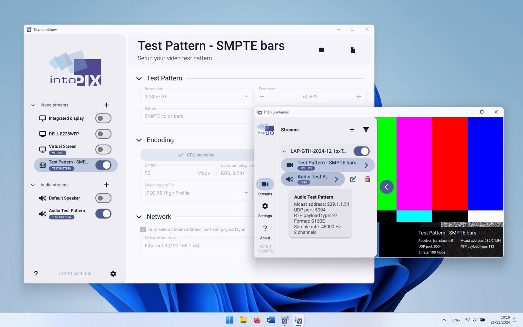Launch Firefox from taskbar
The image size is (523, 327).
tap(257, 320)
